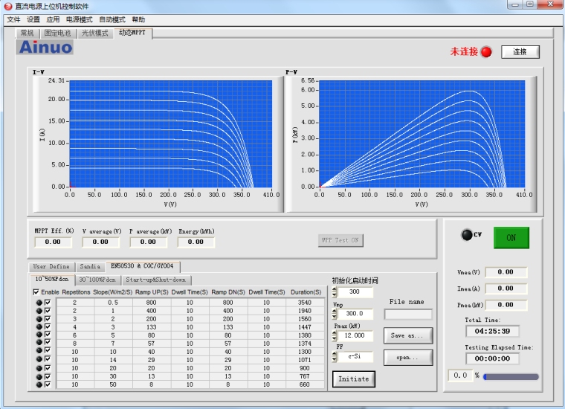
Task: Click the red connection status indicator
Action: [x=486, y=52]
